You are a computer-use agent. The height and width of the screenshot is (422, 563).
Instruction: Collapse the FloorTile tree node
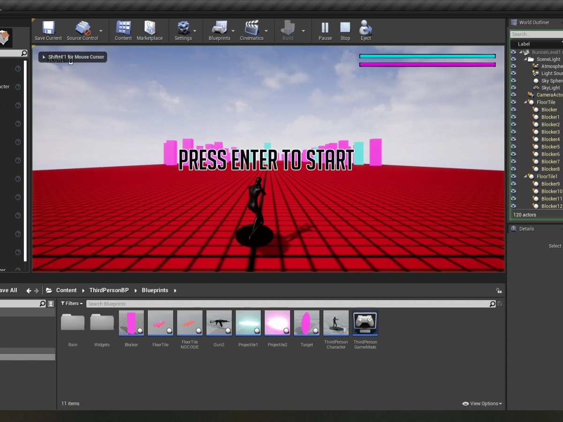(x=525, y=102)
